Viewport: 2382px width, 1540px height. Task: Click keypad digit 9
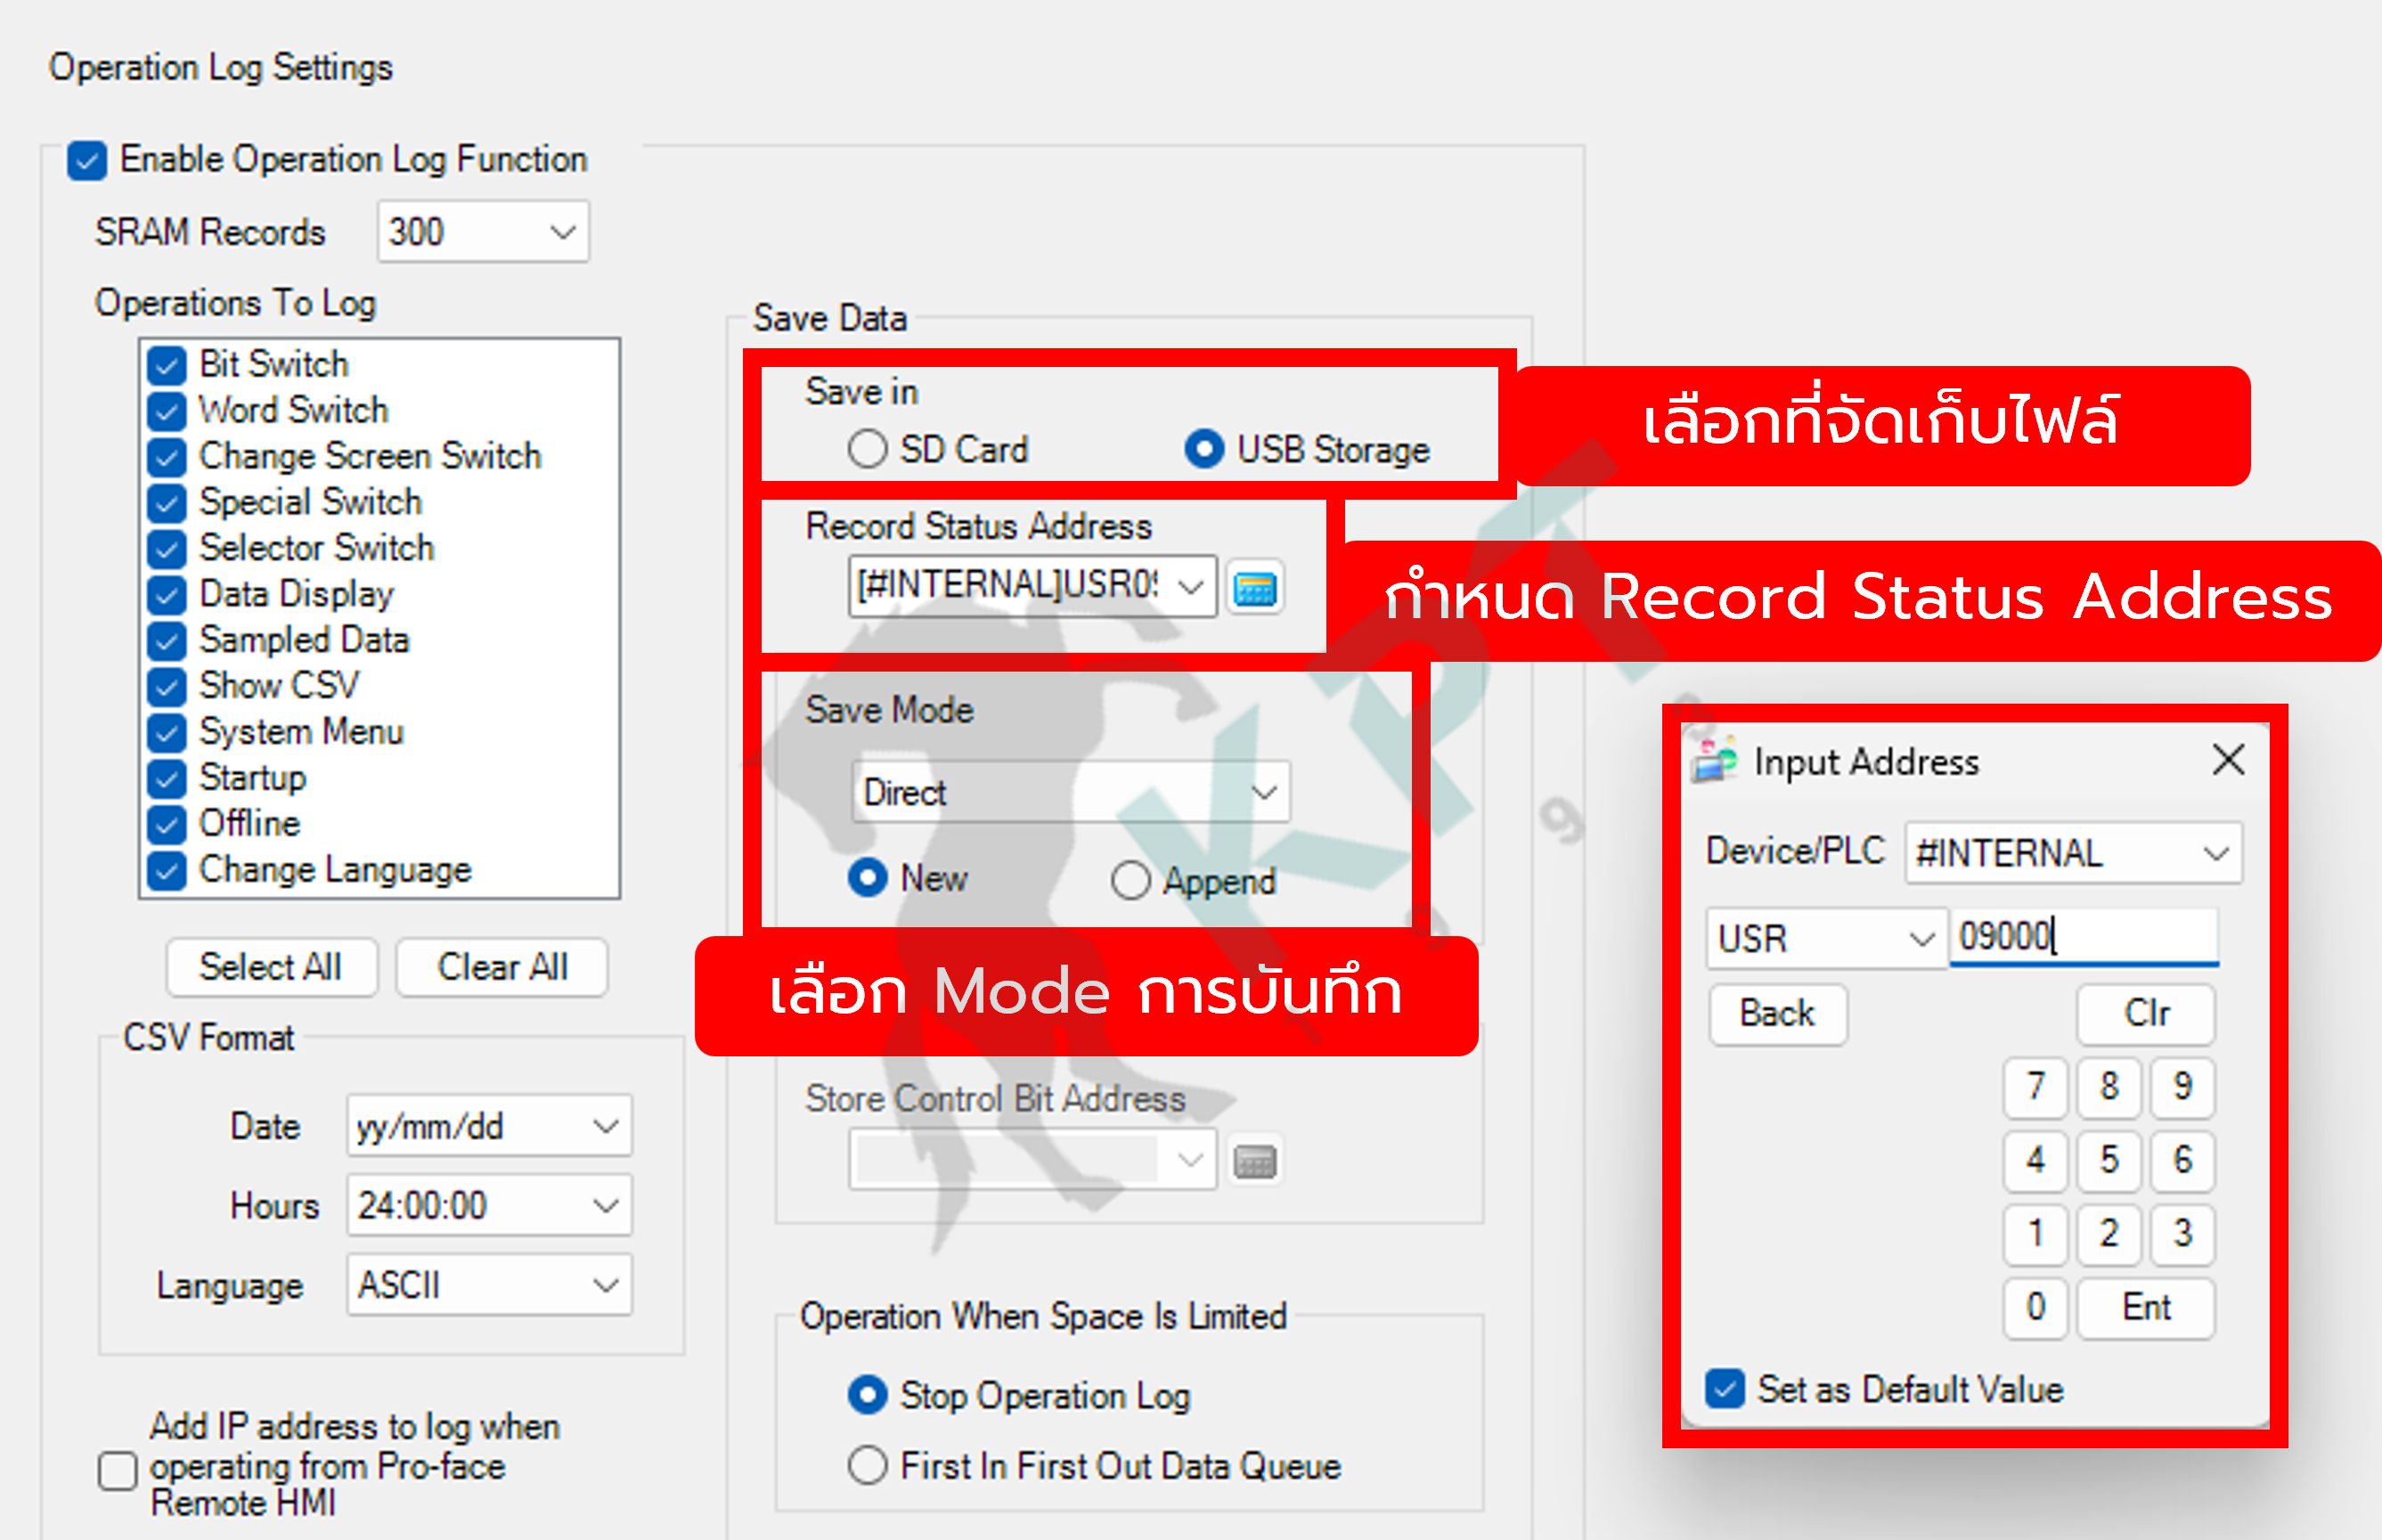[x=2183, y=1087]
